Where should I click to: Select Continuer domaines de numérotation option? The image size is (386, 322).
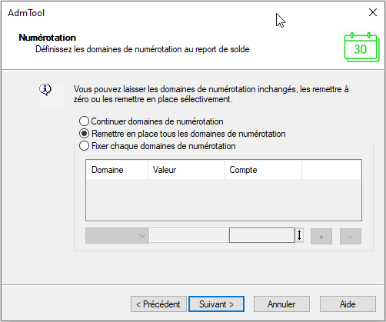[x=151, y=121]
